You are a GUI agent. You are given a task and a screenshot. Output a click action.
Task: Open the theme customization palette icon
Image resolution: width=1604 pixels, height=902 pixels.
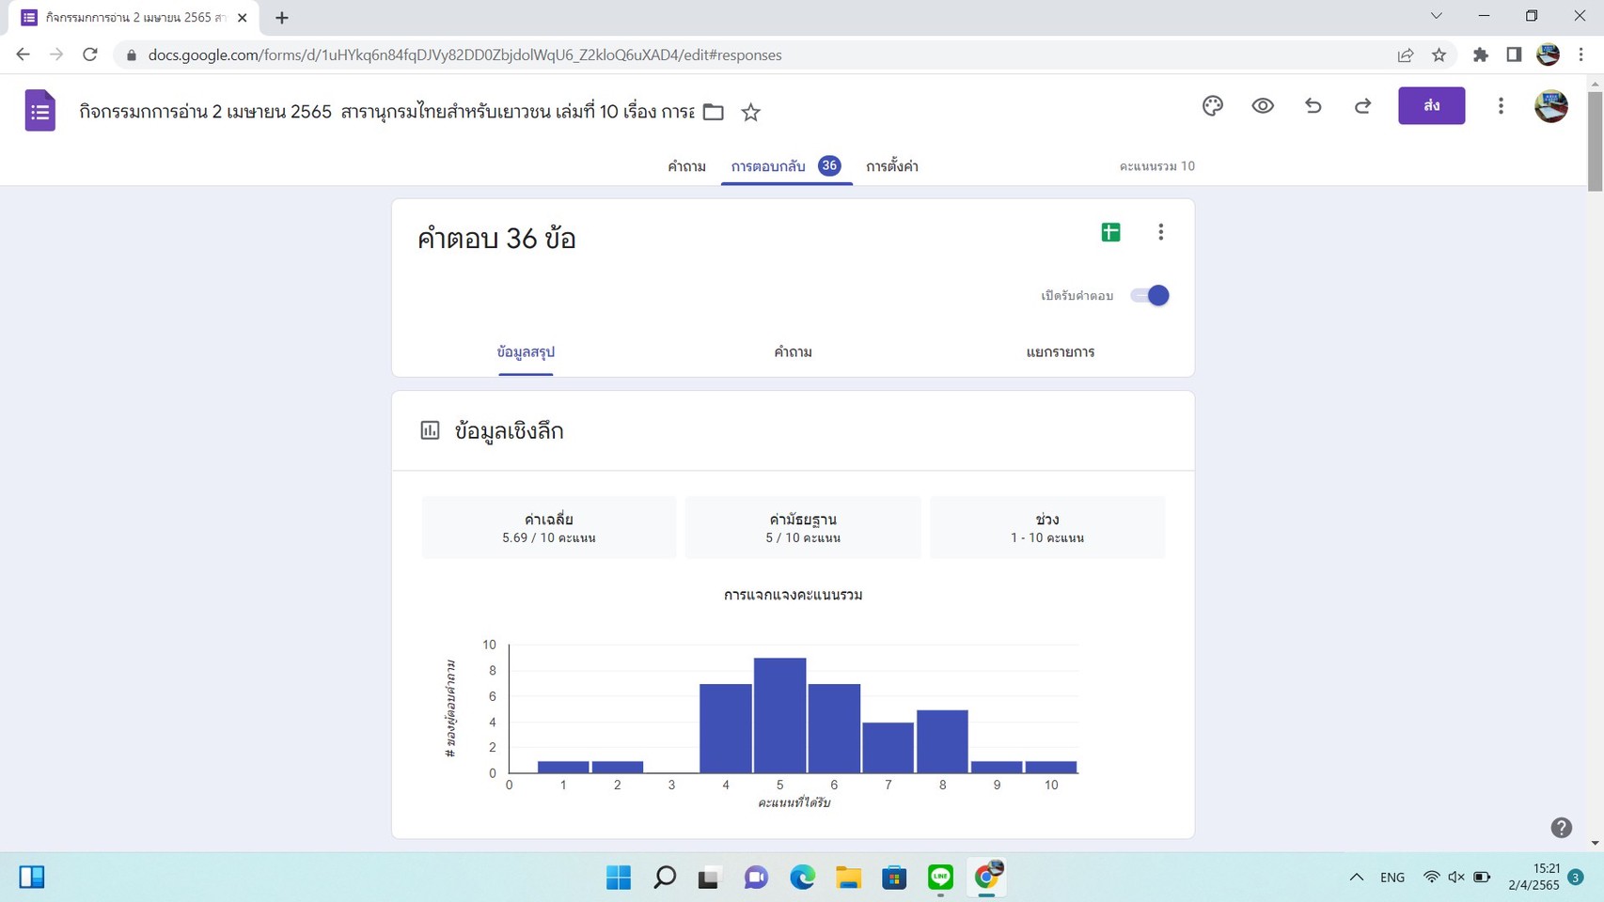pos(1212,106)
